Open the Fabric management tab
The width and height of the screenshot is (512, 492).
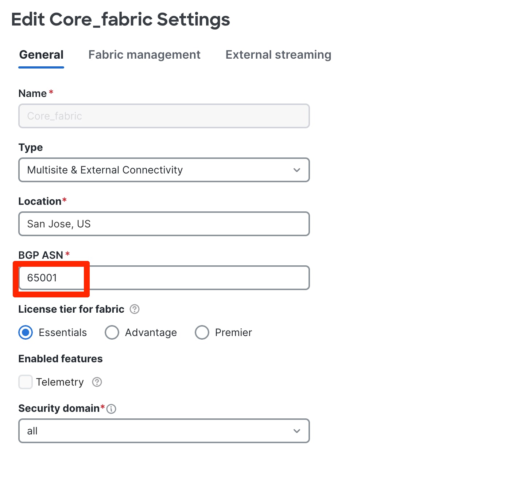144,55
